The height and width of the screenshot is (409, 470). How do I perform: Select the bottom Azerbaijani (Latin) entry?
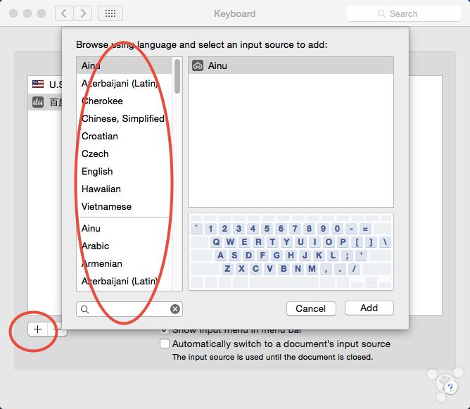(125, 282)
